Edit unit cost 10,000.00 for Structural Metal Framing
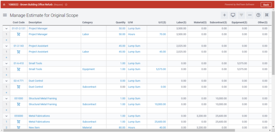275x132 pixels. 160,104
